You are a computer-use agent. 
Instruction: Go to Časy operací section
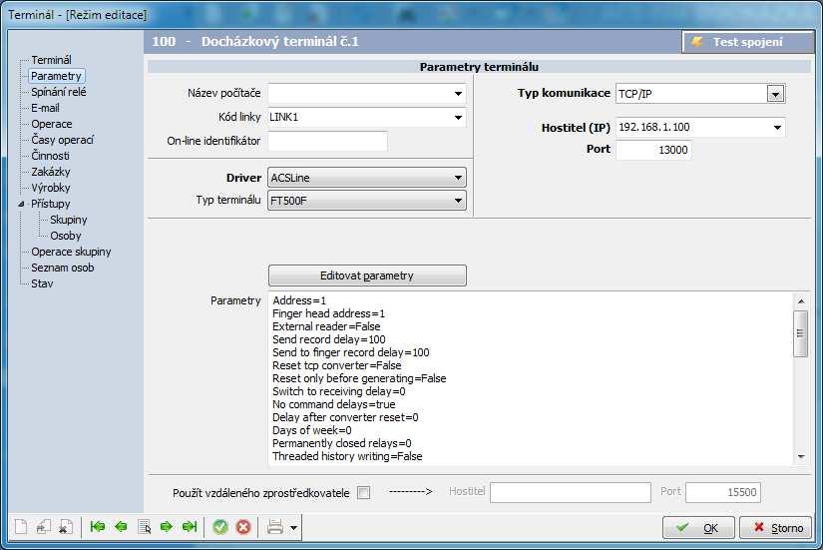(x=63, y=140)
